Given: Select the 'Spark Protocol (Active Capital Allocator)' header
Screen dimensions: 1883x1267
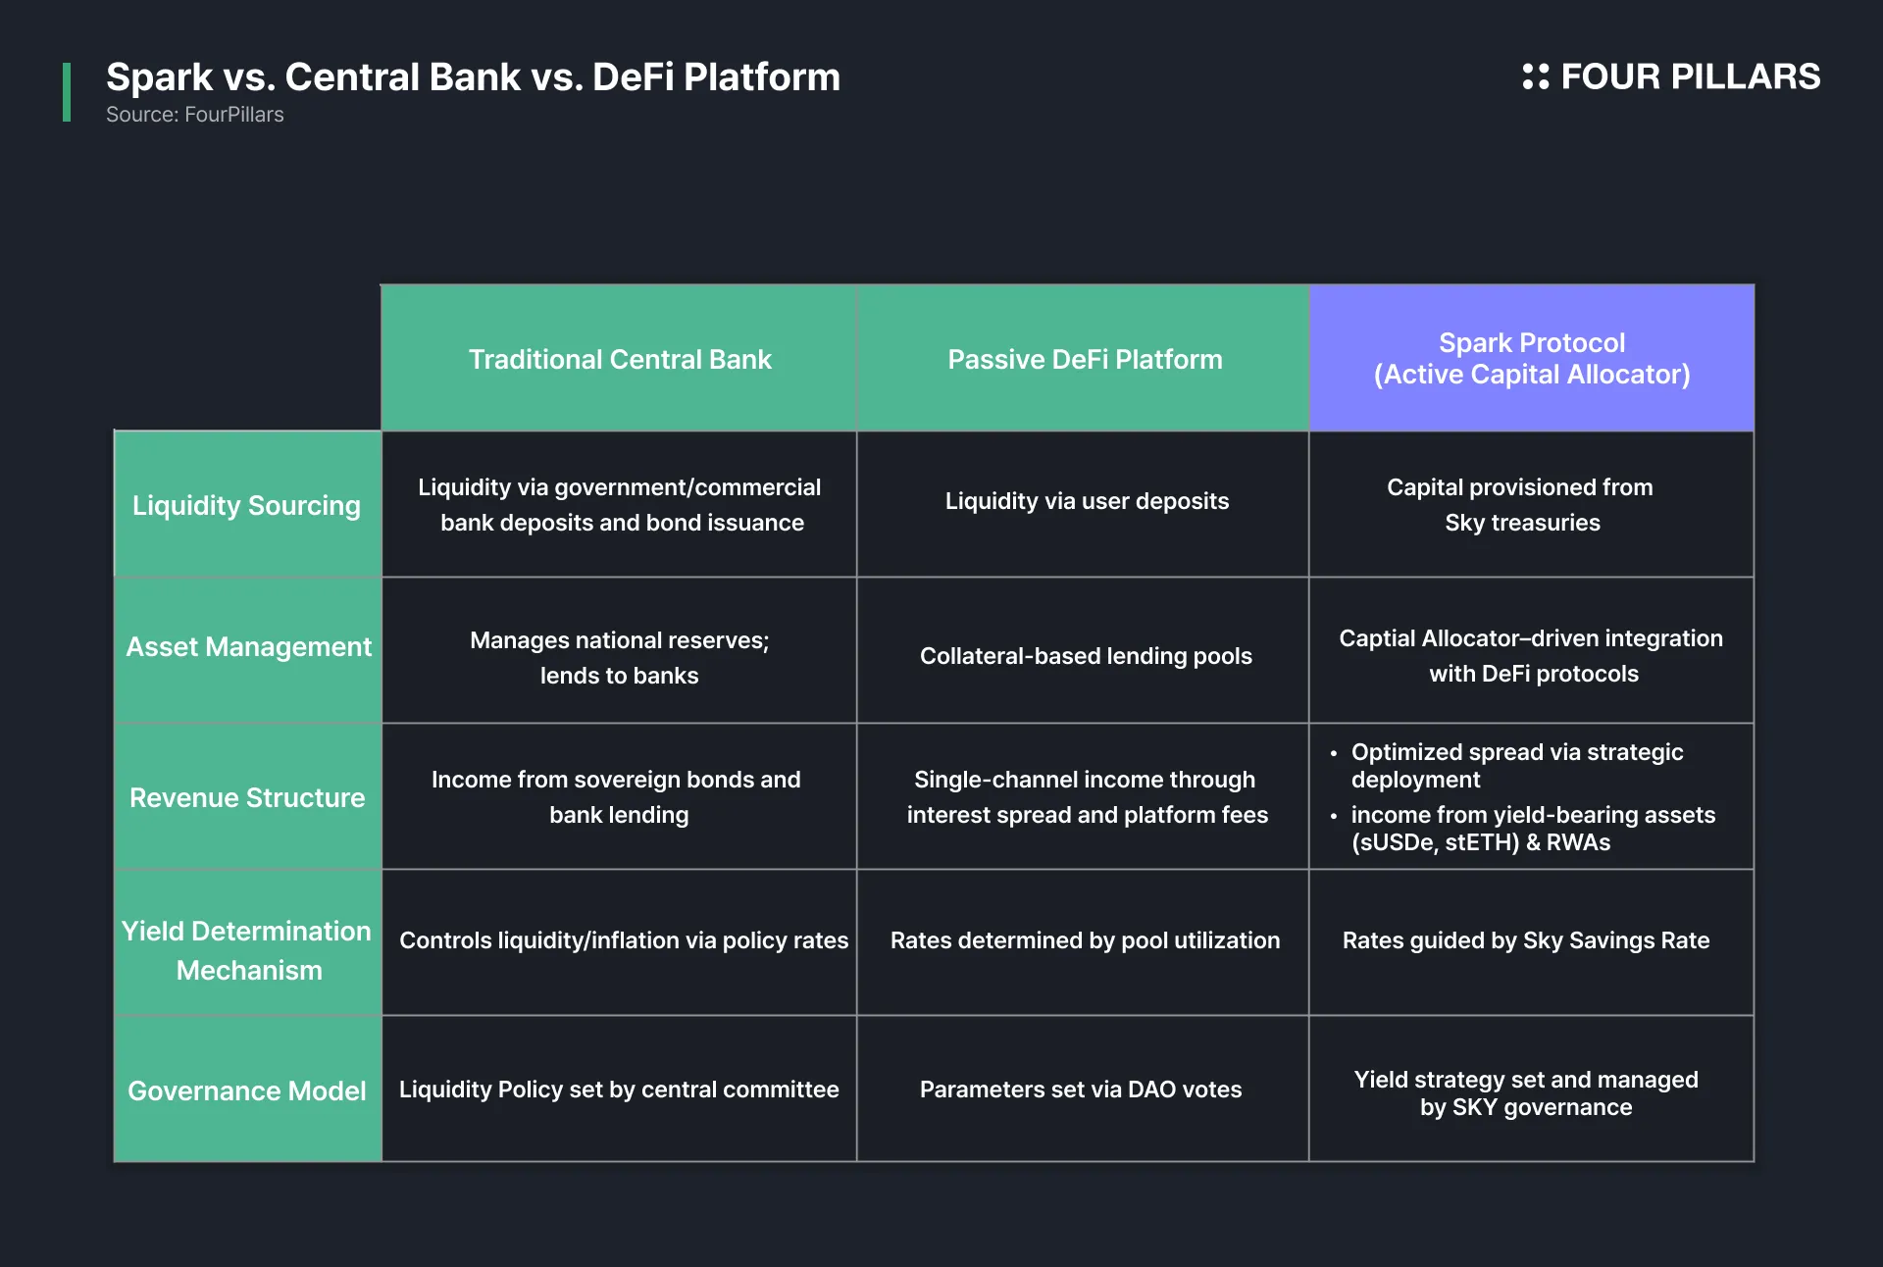Looking at the screenshot, I should click(x=1532, y=359).
